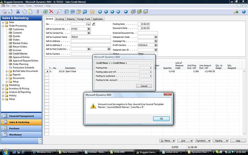Open the Cr. Memo dropdown button
248x155 pixels.
click(167, 141)
